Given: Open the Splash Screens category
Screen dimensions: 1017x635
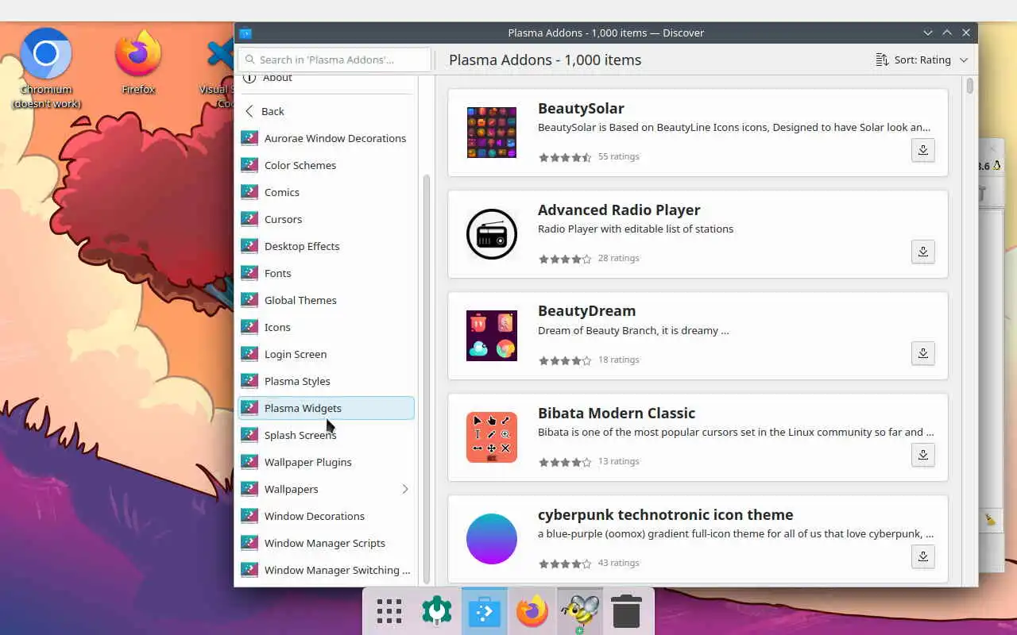Looking at the screenshot, I should click(x=326, y=435).
